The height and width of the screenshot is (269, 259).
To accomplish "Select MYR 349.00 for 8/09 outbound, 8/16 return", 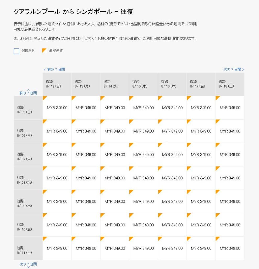I will 172,201.
